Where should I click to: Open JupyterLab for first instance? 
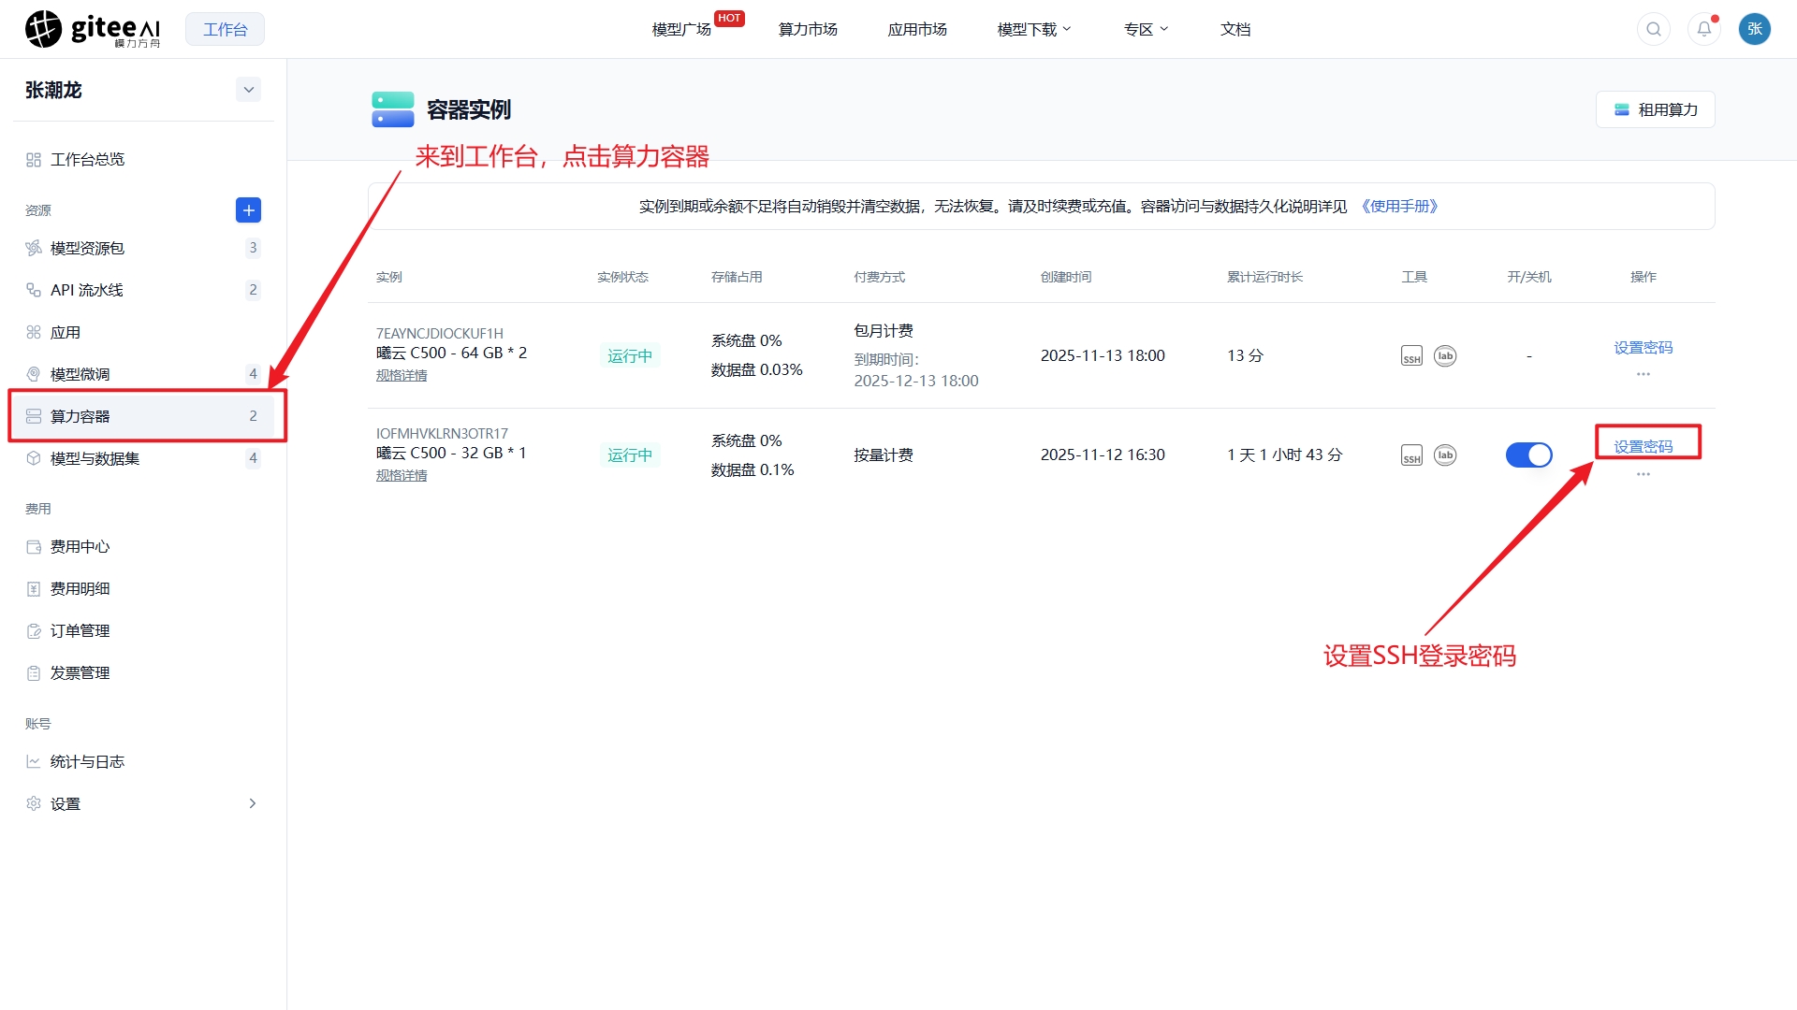click(x=1445, y=355)
